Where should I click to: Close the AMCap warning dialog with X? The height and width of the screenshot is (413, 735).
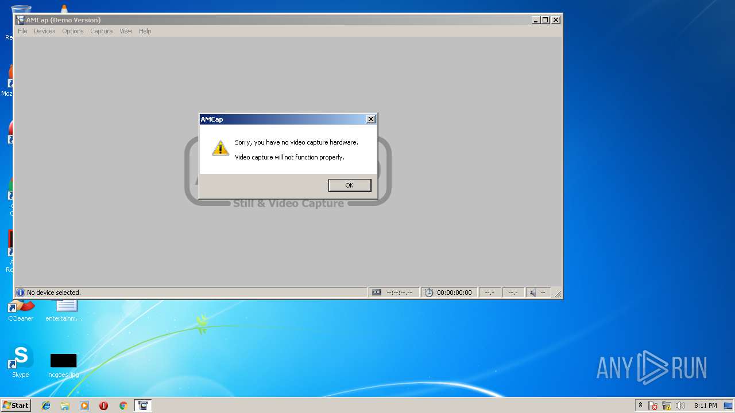click(371, 119)
